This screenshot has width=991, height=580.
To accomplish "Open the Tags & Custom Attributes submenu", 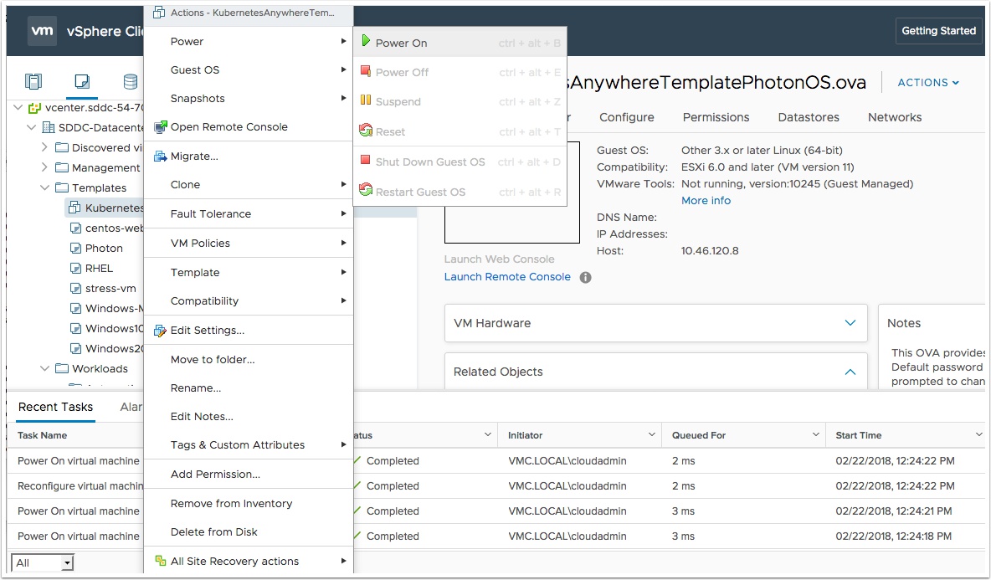I will pos(249,444).
